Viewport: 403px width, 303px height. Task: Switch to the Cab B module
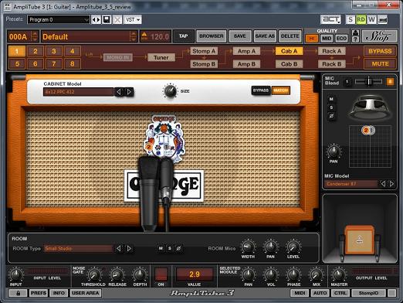(289, 64)
